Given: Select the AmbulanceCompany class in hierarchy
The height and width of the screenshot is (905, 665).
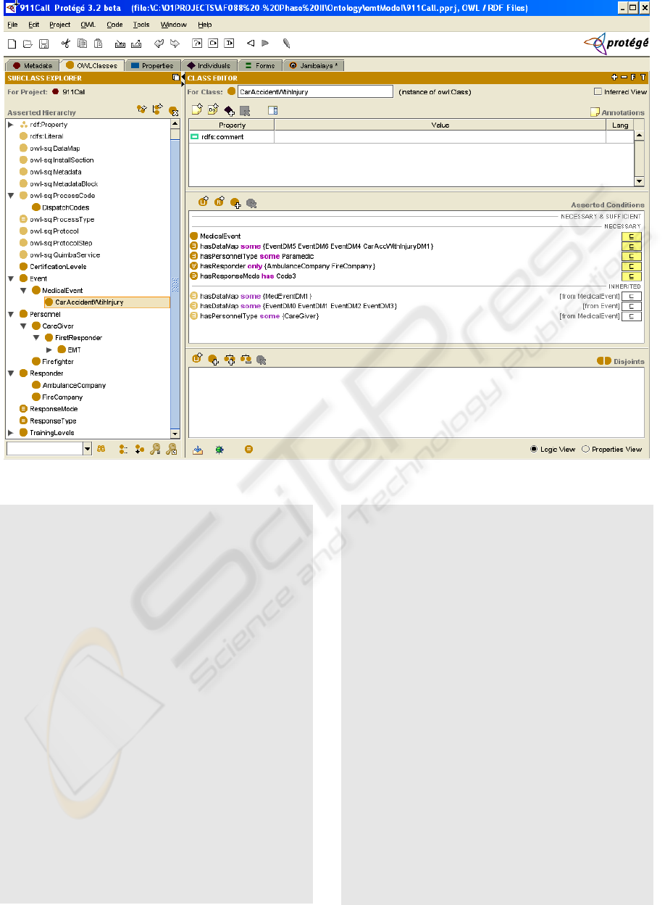Looking at the screenshot, I should pos(73,385).
